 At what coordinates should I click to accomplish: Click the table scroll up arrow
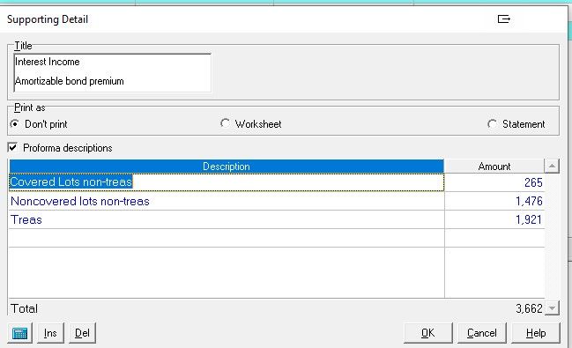pyautogui.click(x=552, y=167)
